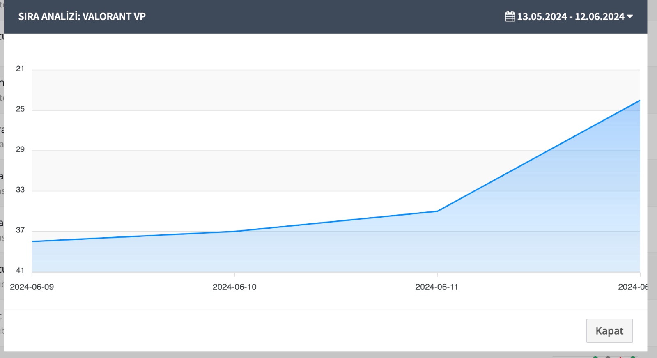Image resolution: width=657 pixels, height=358 pixels.
Task: Click the dropdown caret beside the date range
Action: coord(630,16)
